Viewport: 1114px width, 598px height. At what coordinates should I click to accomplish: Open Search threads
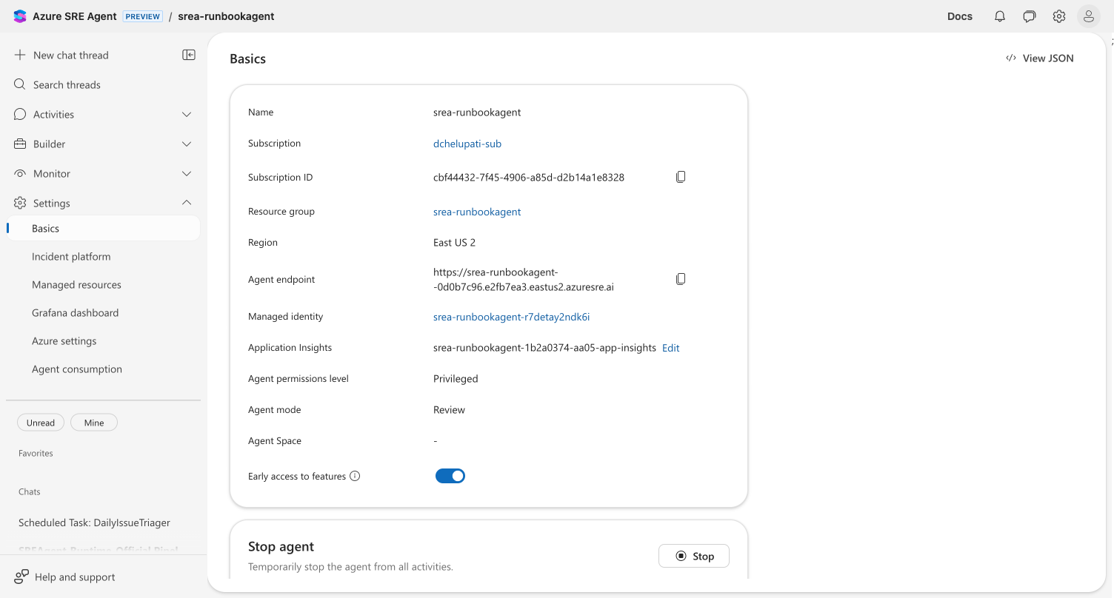pyautogui.click(x=67, y=84)
